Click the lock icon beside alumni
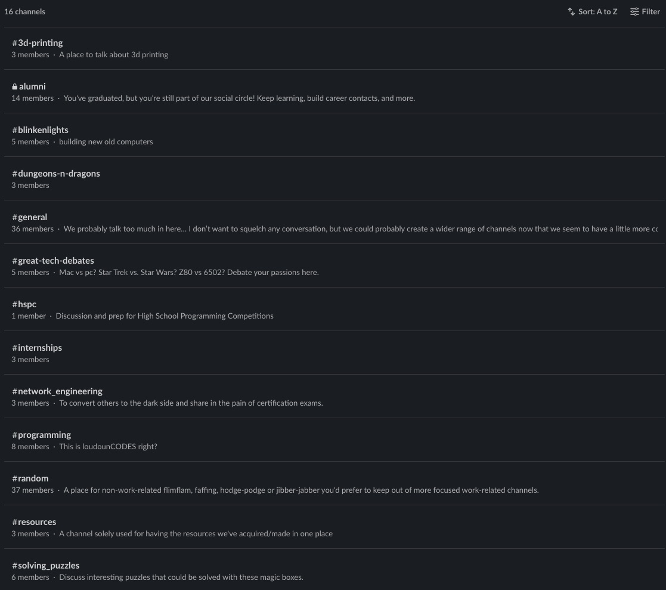Image resolution: width=666 pixels, height=590 pixels. coord(15,87)
